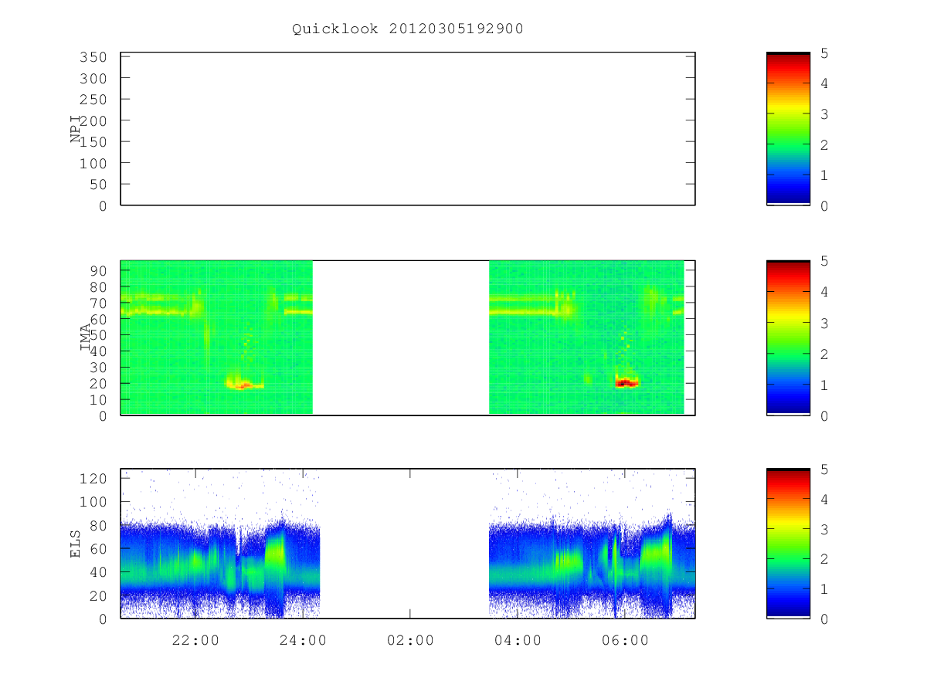
Task: Click the 04:00 time axis label
Action: 518,640
